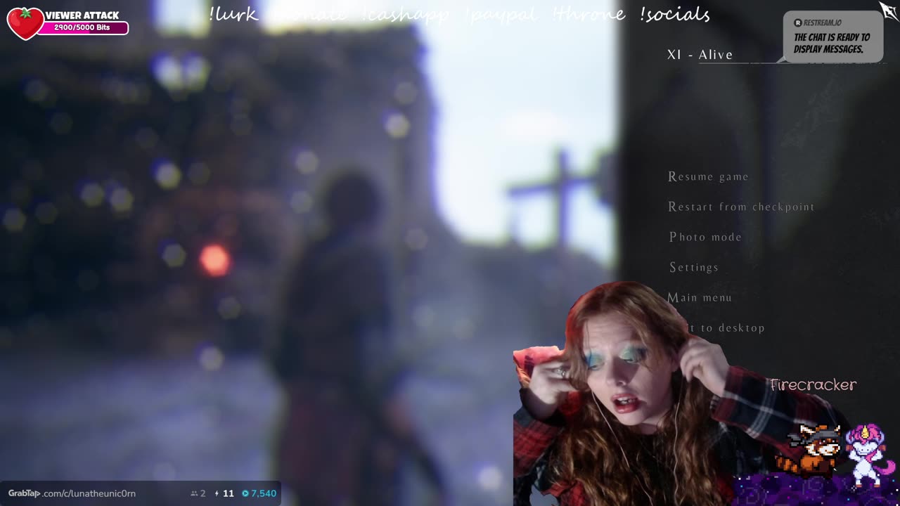
Task: Open Photo mode from pause menu
Action: click(705, 237)
